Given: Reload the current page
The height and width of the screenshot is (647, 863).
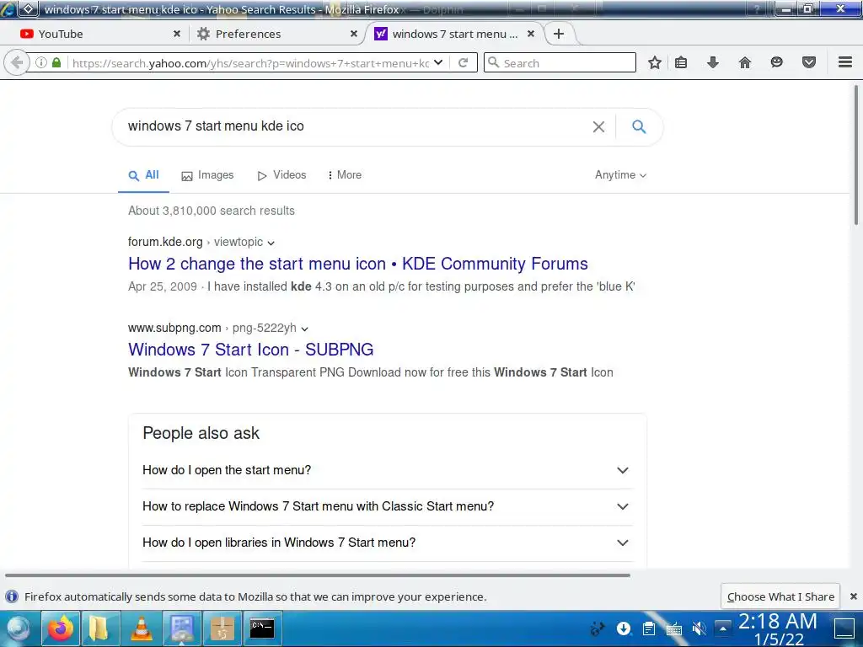Looking at the screenshot, I should 464,62.
